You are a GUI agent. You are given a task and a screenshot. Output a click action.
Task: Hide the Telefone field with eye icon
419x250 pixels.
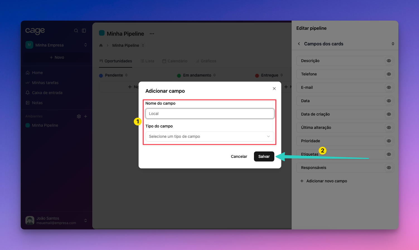pos(389,74)
